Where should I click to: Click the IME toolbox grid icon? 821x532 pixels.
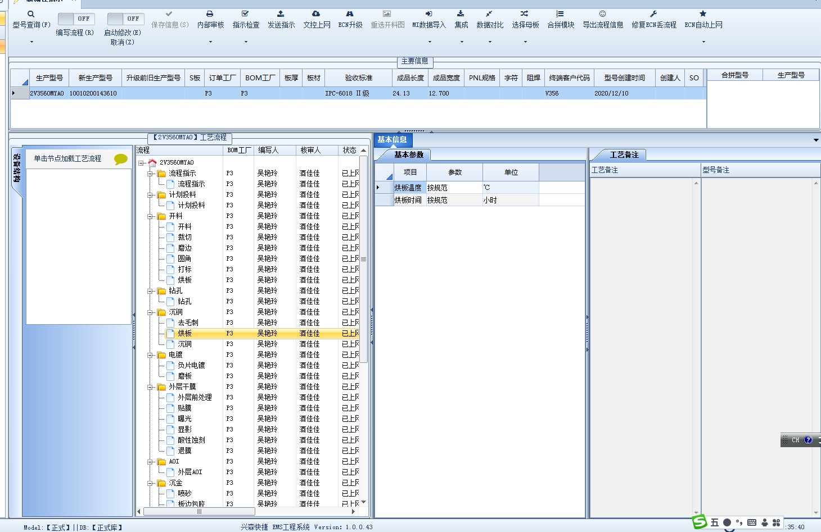point(776,522)
